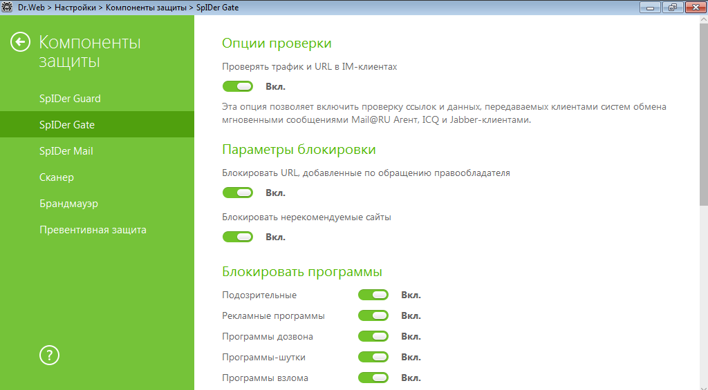Disable blocking URLs by rights holder request
708x390 pixels.
pos(238,193)
